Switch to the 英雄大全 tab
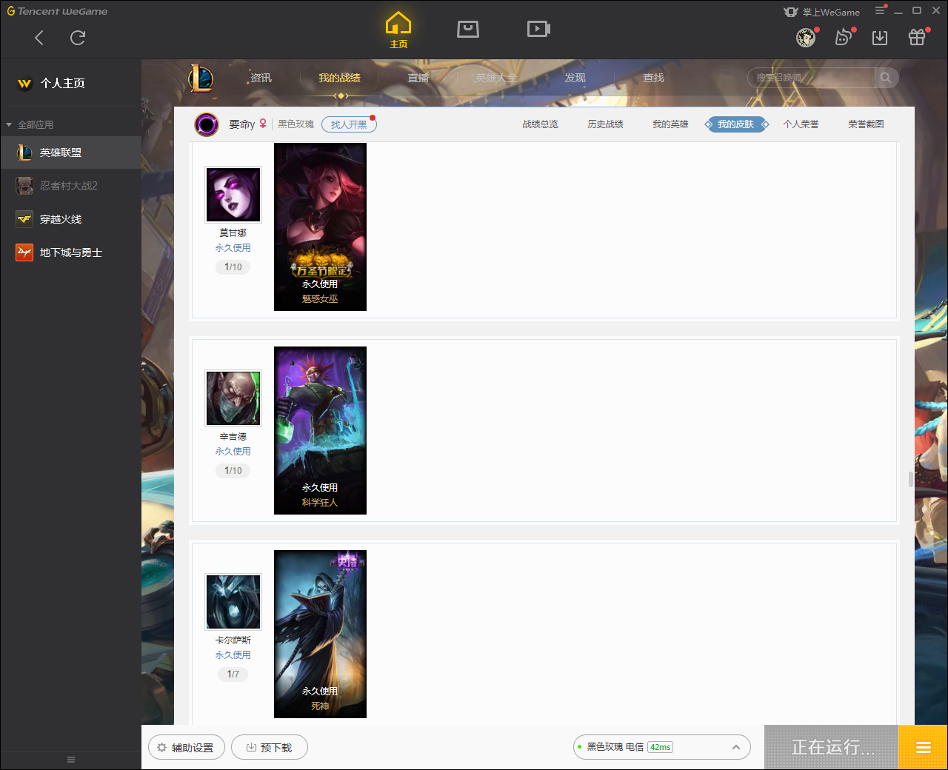The height and width of the screenshot is (770, 948). pyautogui.click(x=496, y=78)
